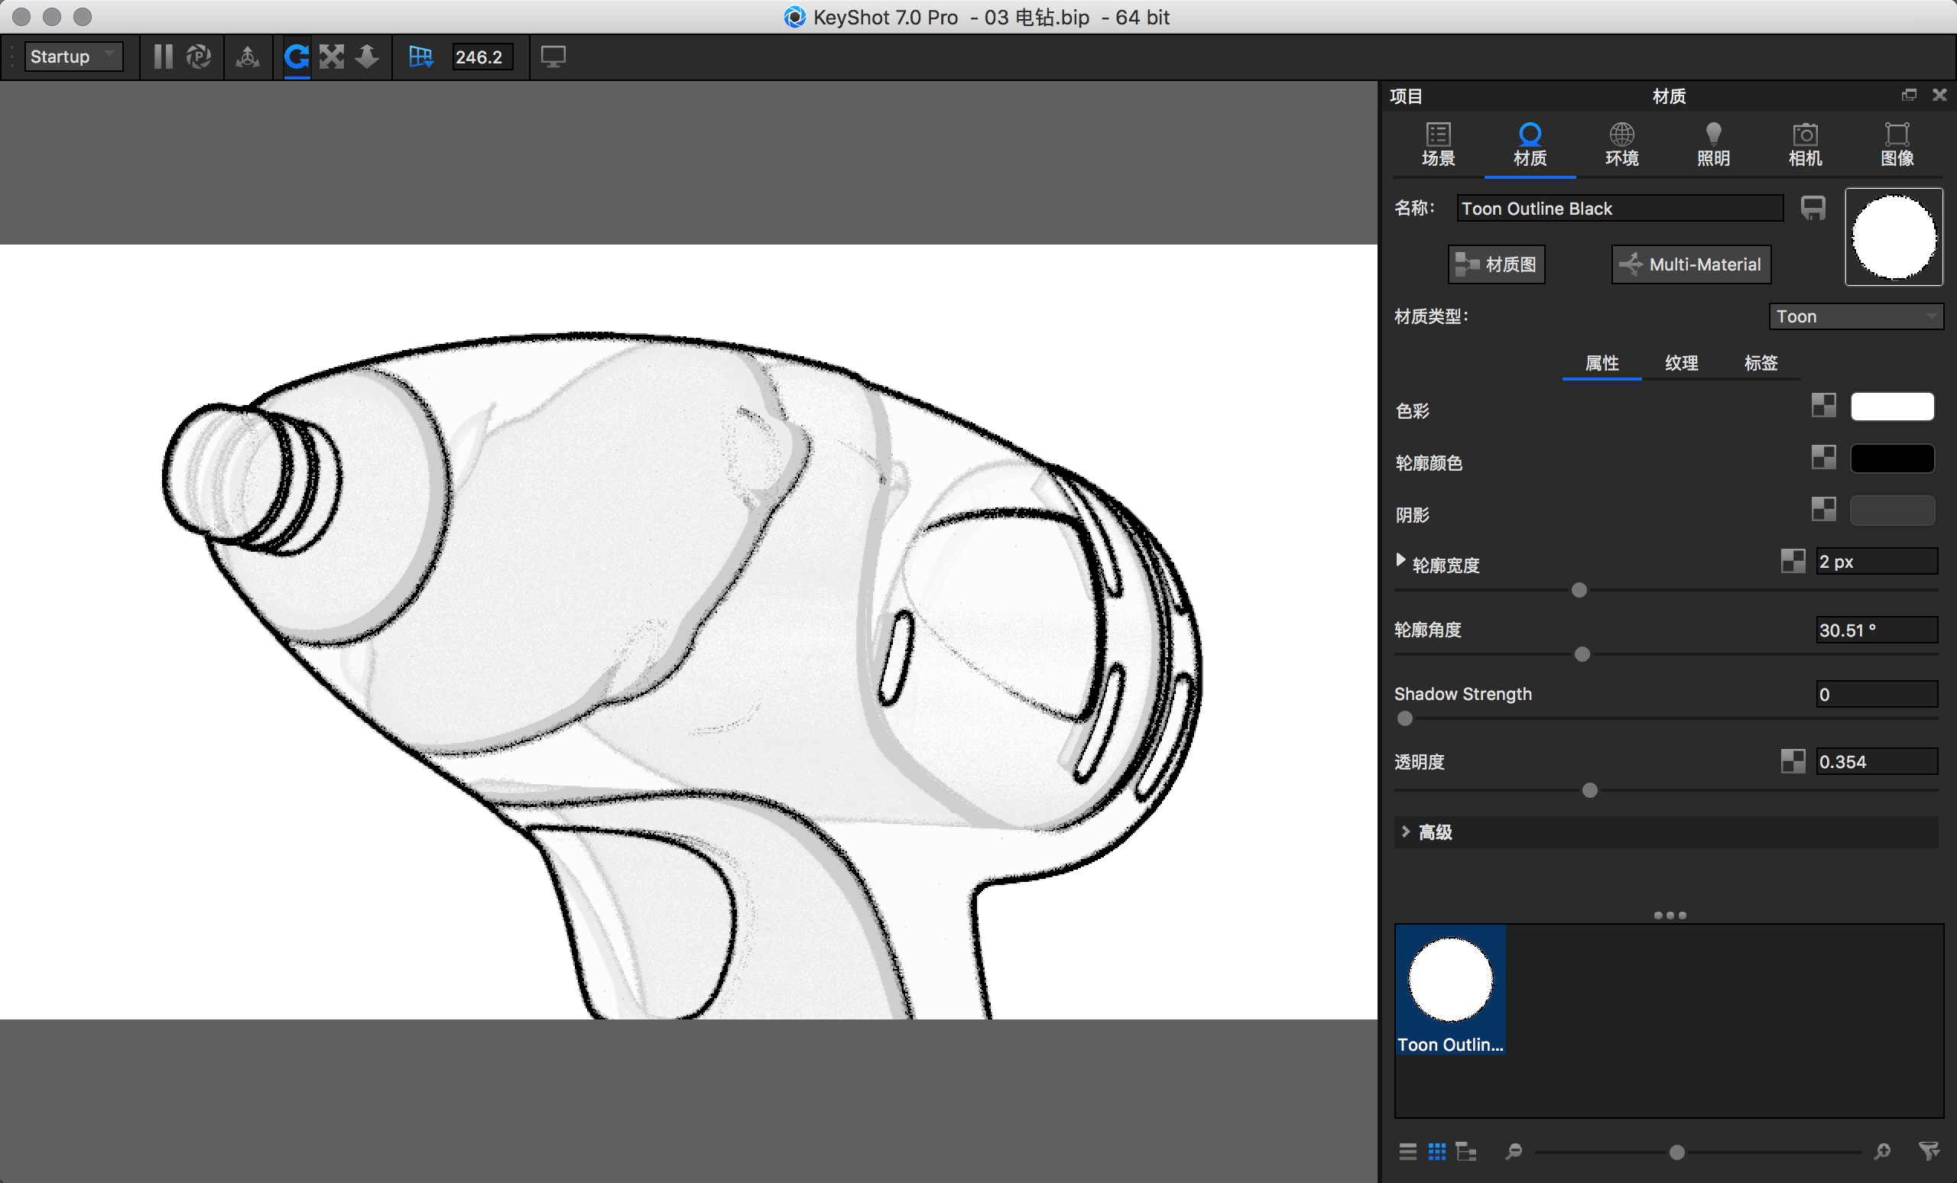Screen dimensions: 1957x1183
Task: Open the 材质类型 Toon dropdown
Action: [x=1855, y=316]
